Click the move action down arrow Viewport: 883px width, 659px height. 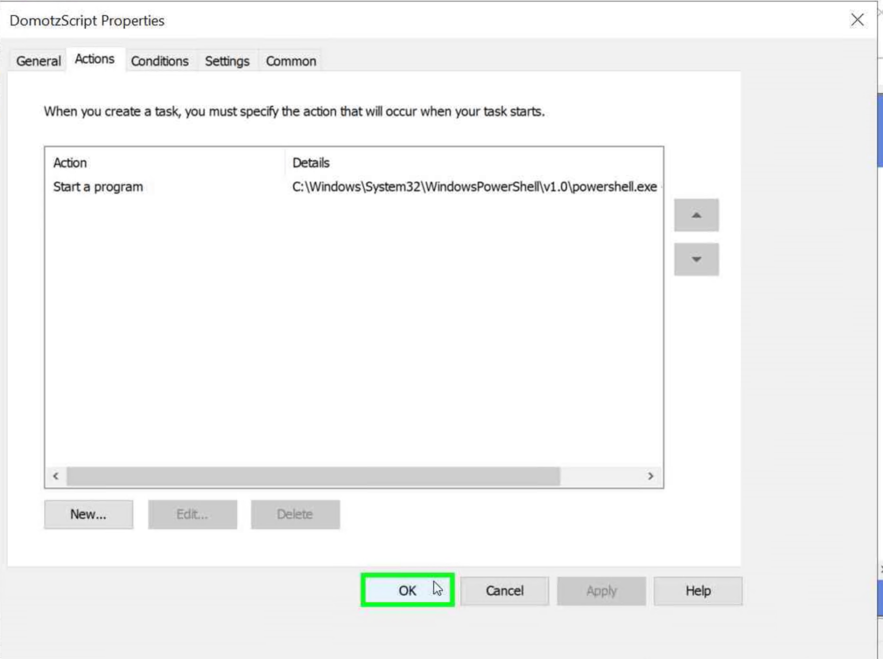[696, 259]
